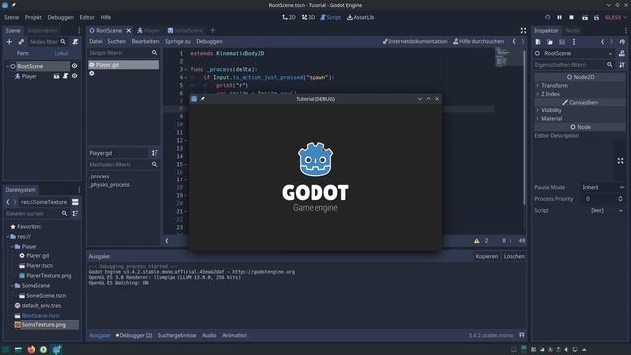Toggle visibility of Player node
This screenshot has height=355, width=631.
[x=75, y=76]
